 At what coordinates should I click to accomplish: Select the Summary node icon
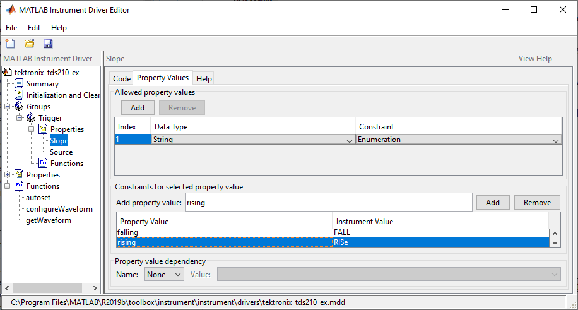coord(19,83)
